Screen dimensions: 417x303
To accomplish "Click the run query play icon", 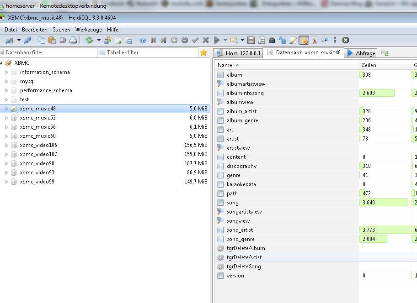I will tap(217, 40).
